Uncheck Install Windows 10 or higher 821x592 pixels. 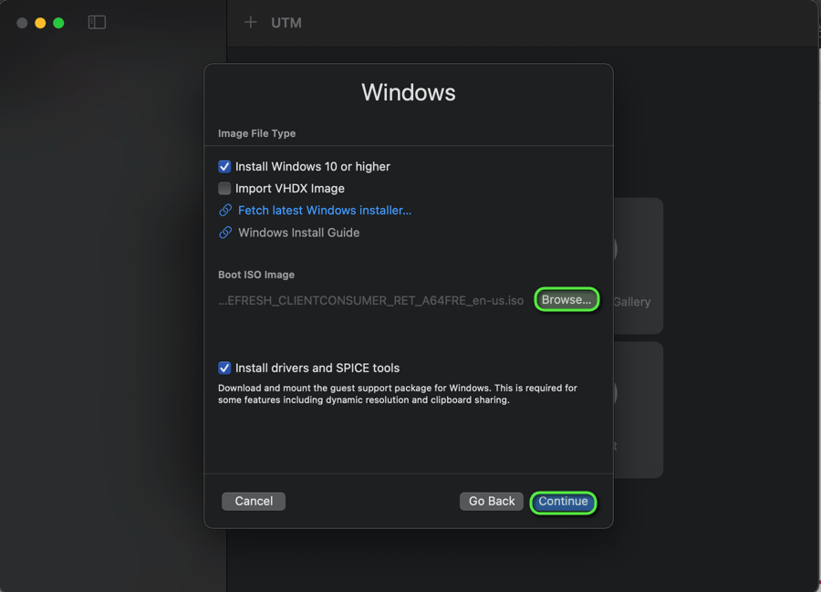pyautogui.click(x=224, y=167)
